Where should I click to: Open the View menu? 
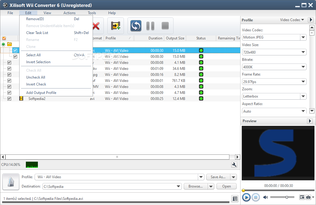pyautogui.click(x=48, y=13)
